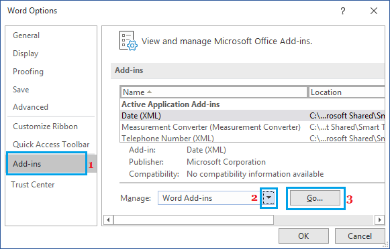Open the General options category

[x=26, y=35]
